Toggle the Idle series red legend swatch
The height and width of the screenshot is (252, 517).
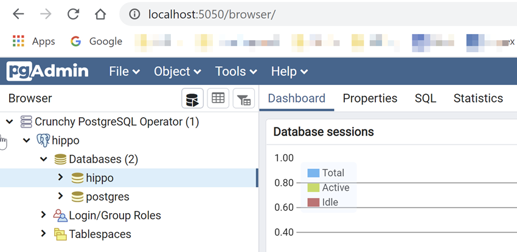313,202
